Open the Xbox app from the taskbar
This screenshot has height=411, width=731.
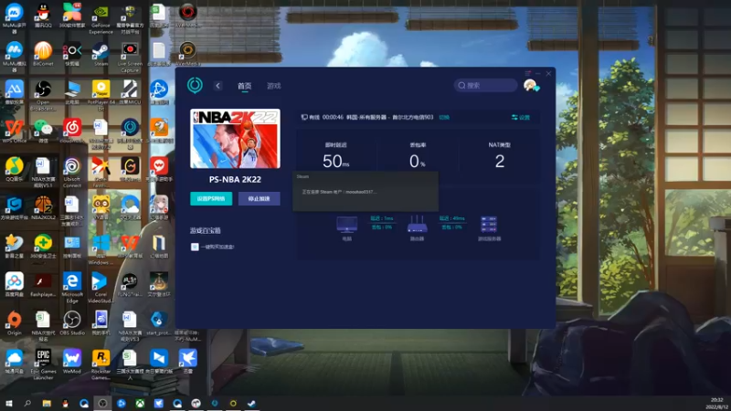click(140, 404)
